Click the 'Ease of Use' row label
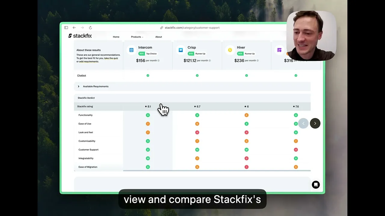385x216 pixels. point(85,124)
